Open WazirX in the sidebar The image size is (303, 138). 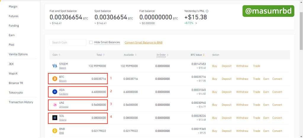click(13, 74)
